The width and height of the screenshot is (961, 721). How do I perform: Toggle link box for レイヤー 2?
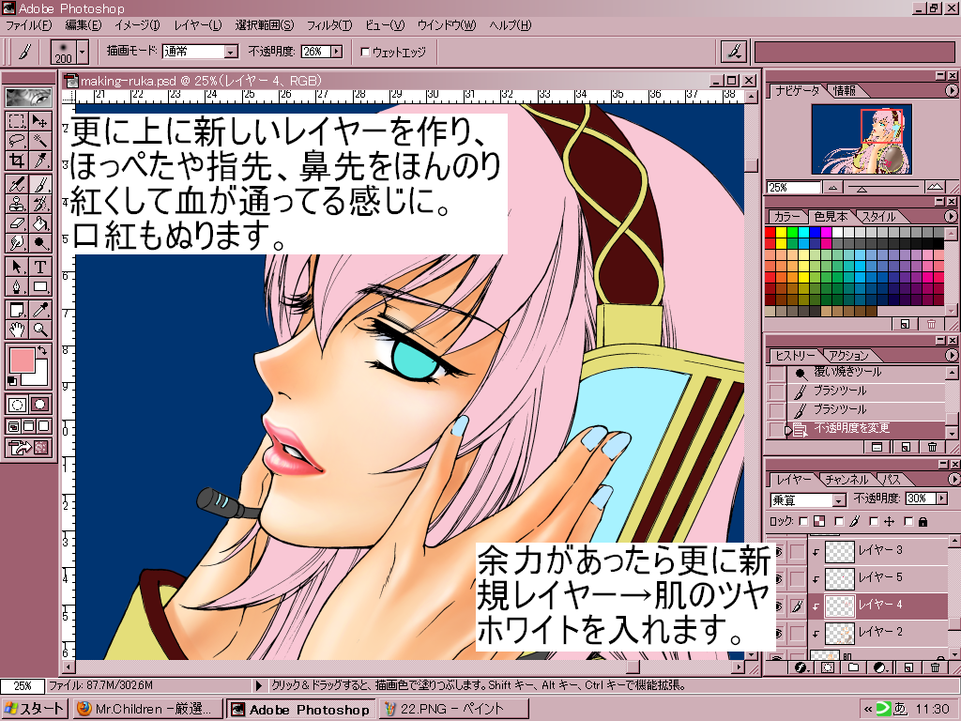pyautogui.click(x=797, y=632)
